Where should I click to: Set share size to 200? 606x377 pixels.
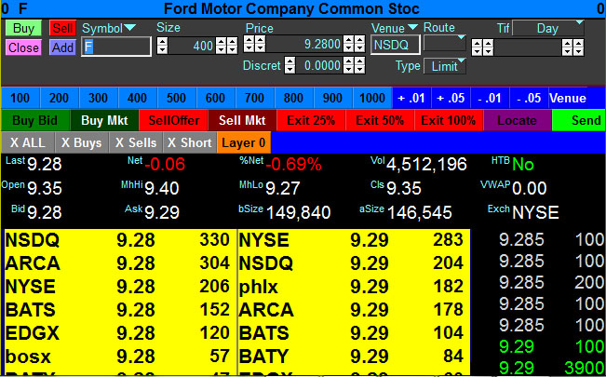[x=60, y=98]
